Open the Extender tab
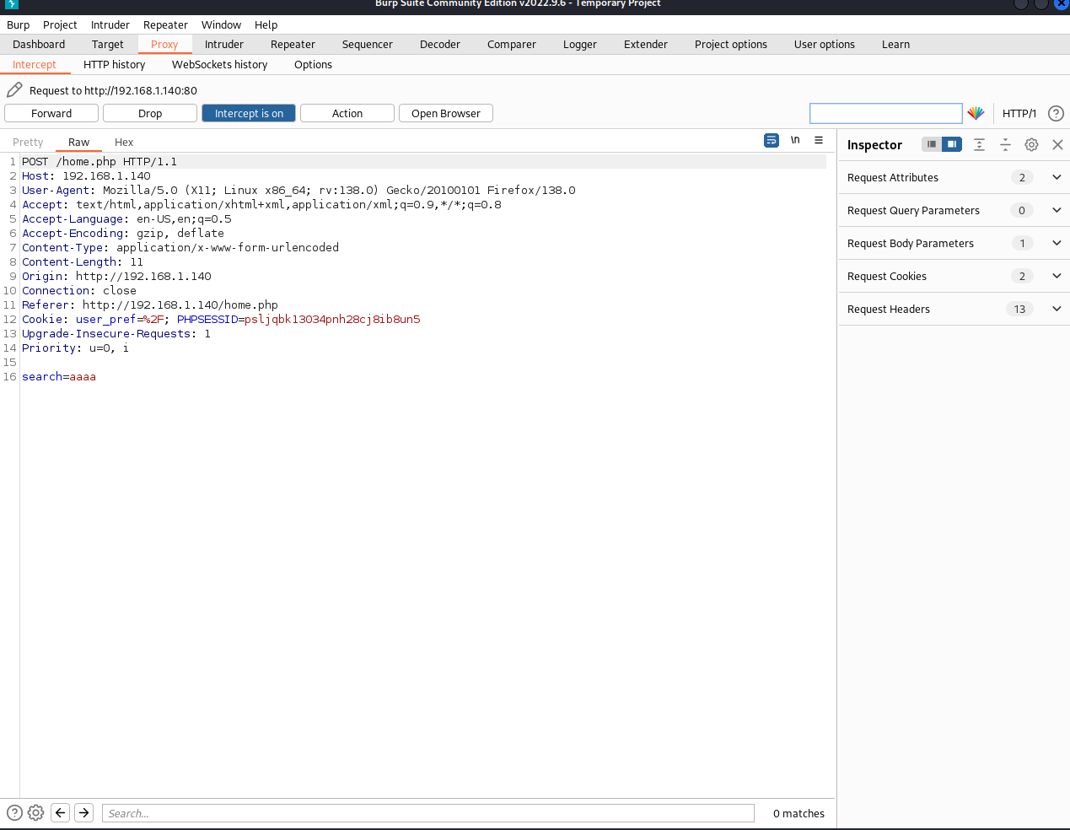The width and height of the screenshot is (1070, 830). click(x=646, y=44)
